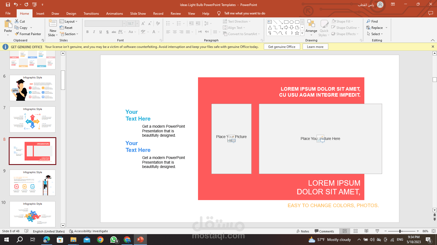Zoom out using the minus button
This screenshot has height=245, width=437.
coord(386,231)
